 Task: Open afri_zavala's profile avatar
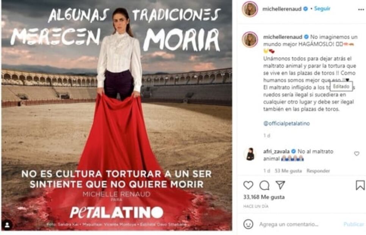[x=250, y=154]
